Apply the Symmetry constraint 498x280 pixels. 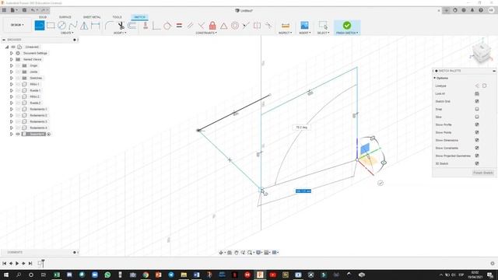pos(257,26)
